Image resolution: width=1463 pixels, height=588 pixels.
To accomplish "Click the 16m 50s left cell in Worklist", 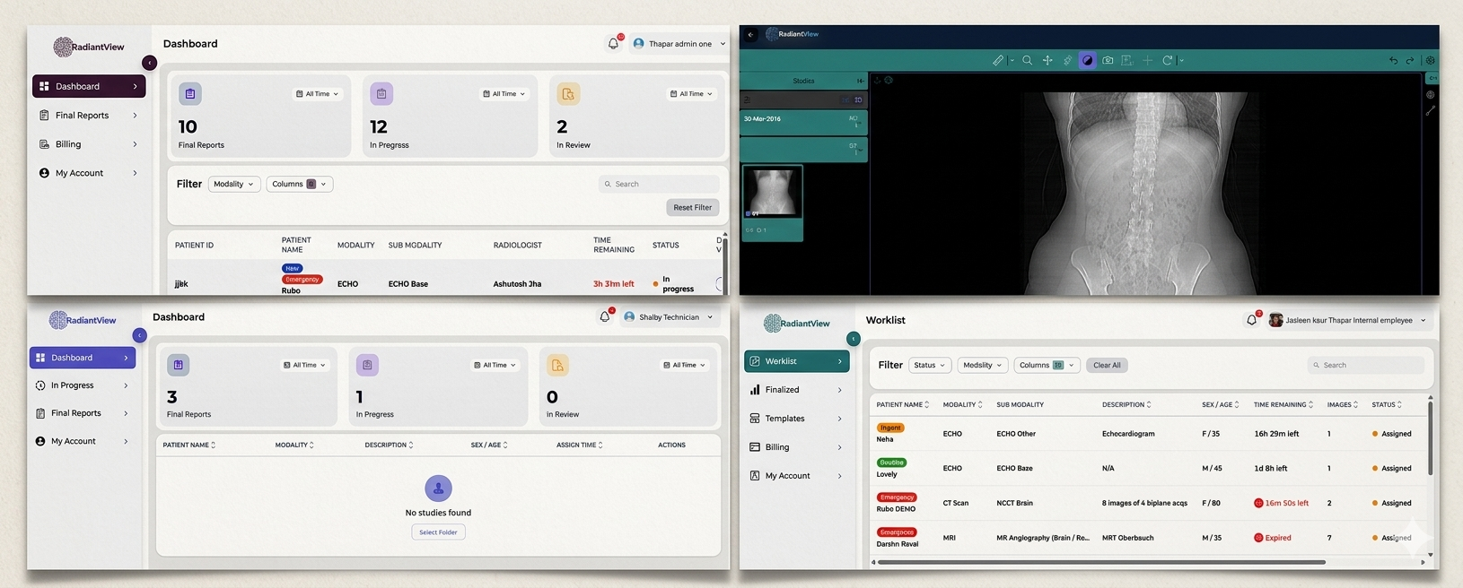I will pyautogui.click(x=1281, y=503).
